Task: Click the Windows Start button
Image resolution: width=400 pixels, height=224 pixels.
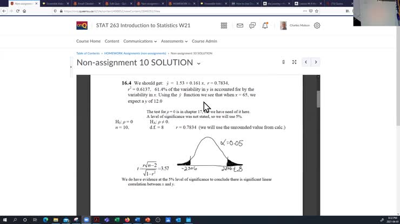Action: (5, 220)
